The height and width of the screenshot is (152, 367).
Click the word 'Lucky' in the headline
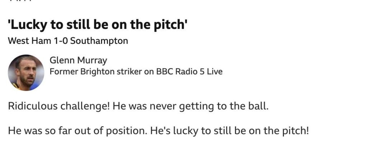click(x=28, y=25)
